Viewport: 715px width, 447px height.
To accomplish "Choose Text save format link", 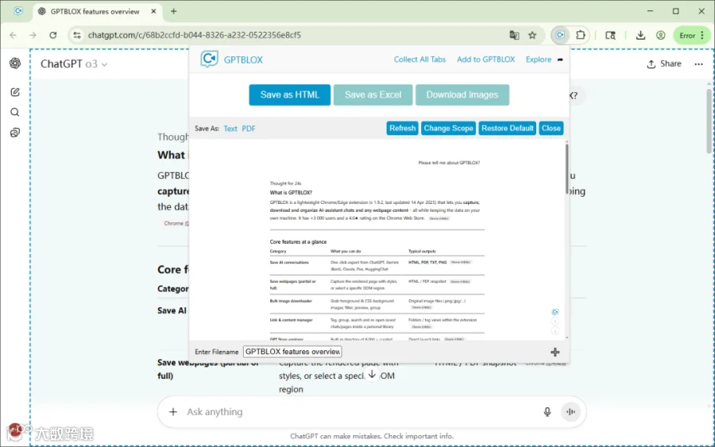I will [x=230, y=129].
